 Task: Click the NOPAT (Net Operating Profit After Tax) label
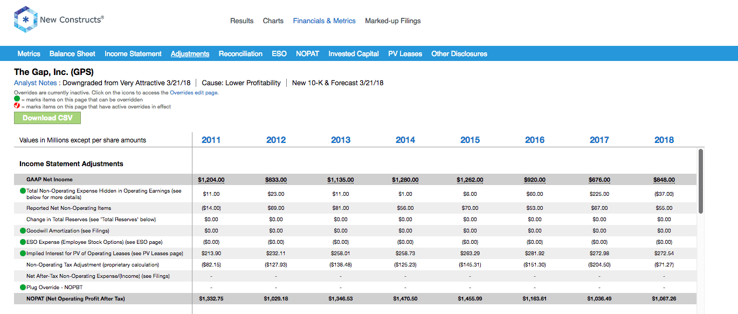click(x=75, y=298)
